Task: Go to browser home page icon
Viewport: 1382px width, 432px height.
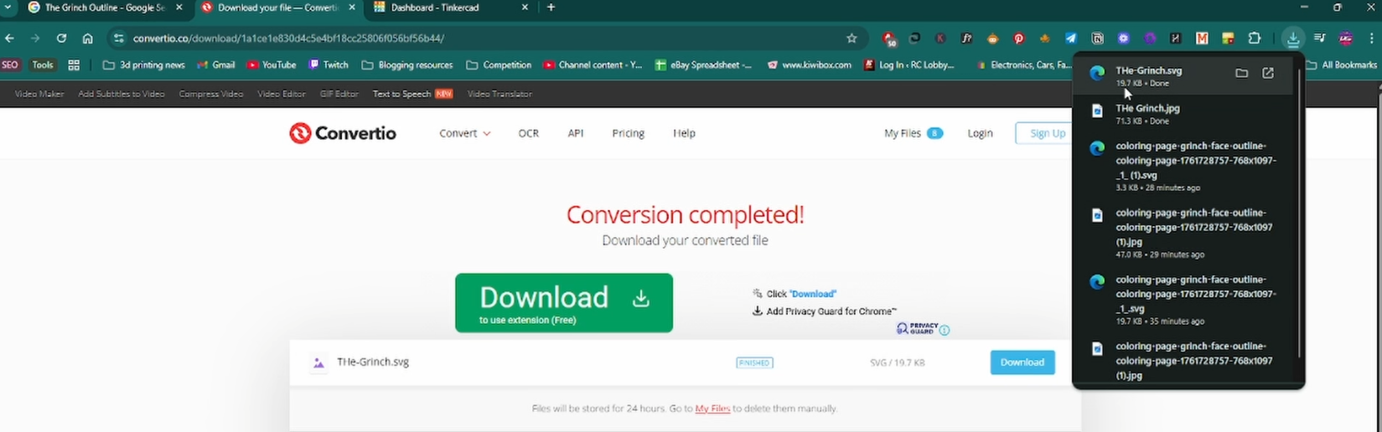Action: [x=87, y=39]
